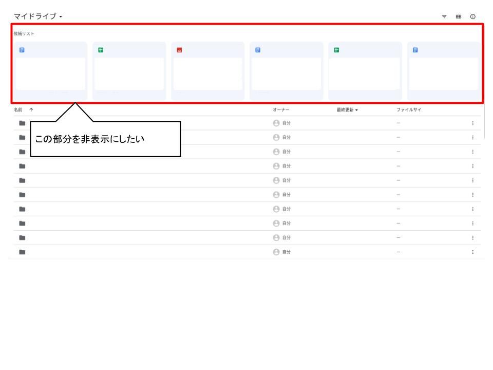Click the Docs icon on the last suggested card
493x370 pixels.
pos(415,50)
